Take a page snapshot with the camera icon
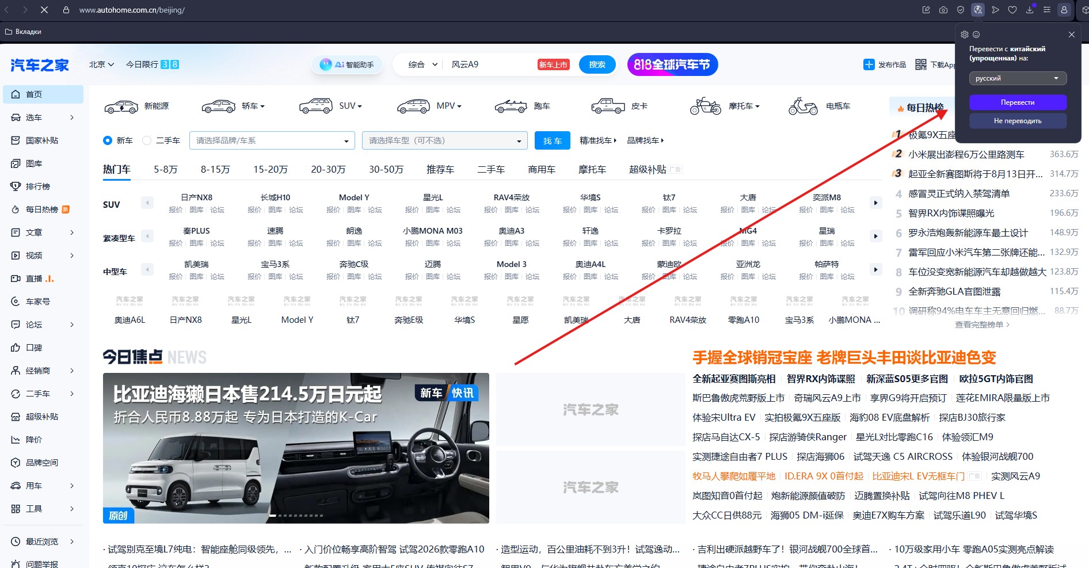 click(x=943, y=10)
